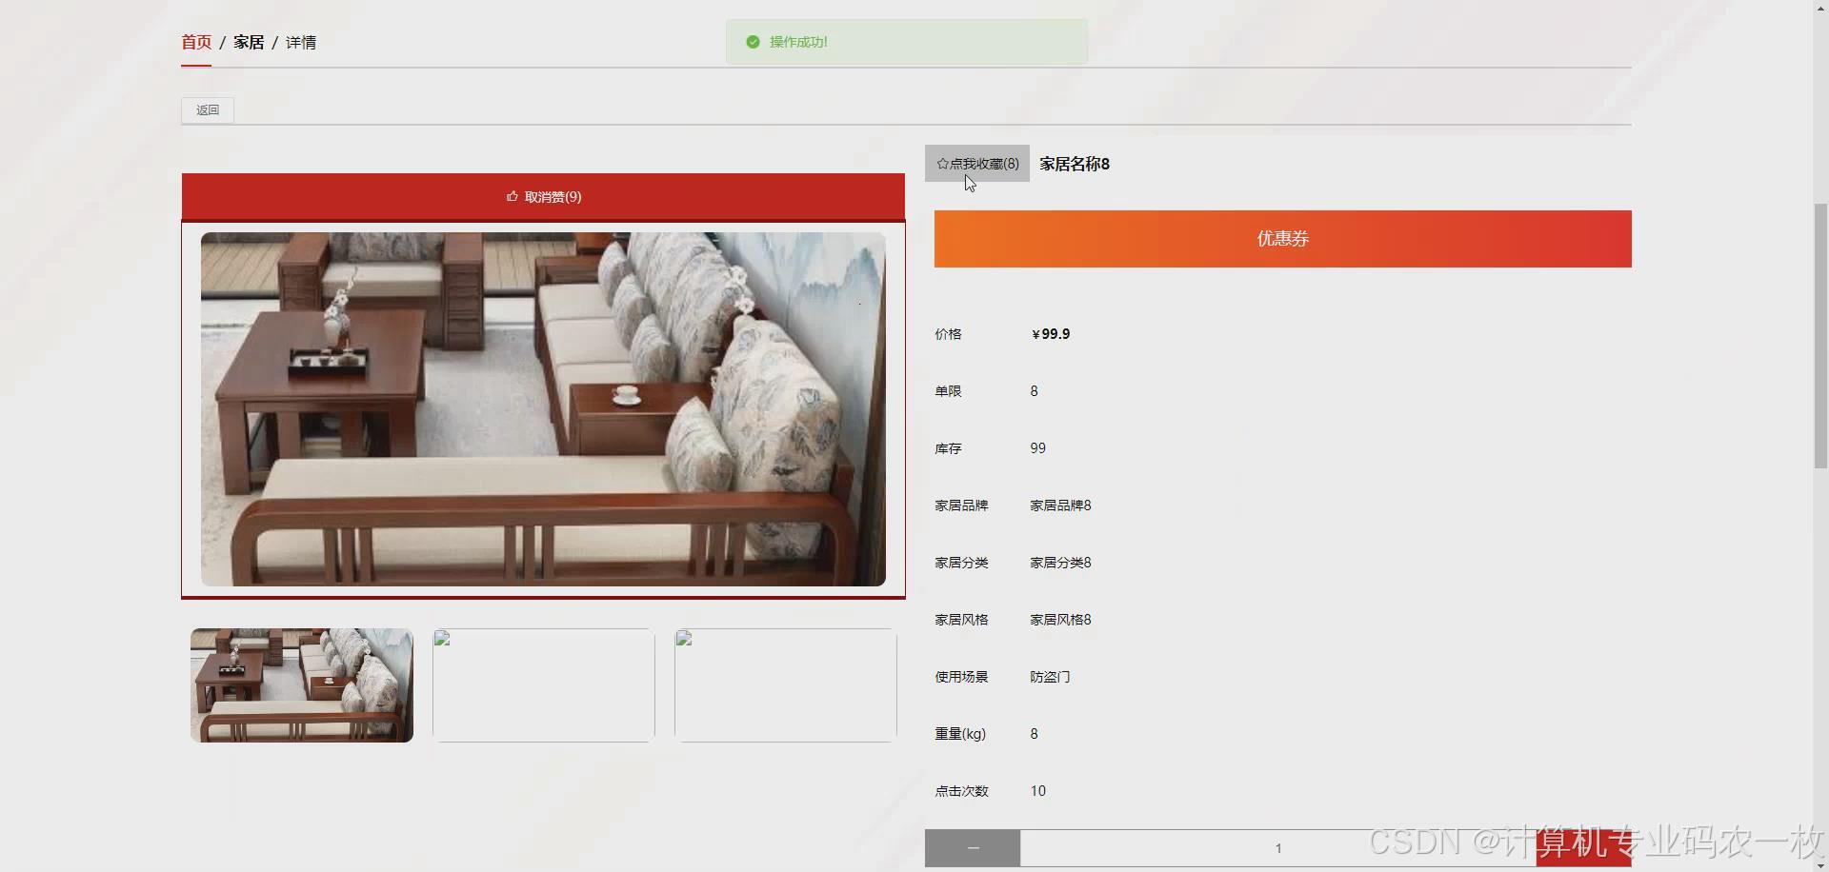This screenshot has width=1829, height=872.
Task: Select the second broken thumbnail image
Action: [544, 685]
